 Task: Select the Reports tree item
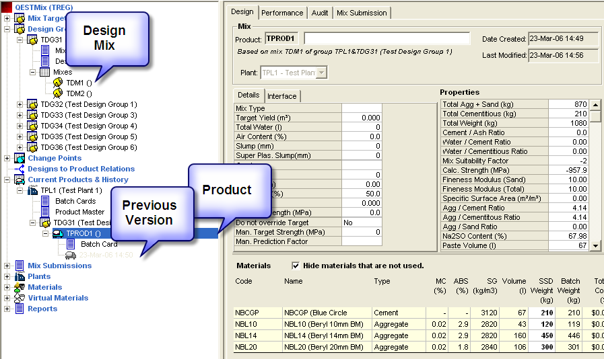click(42, 309)
